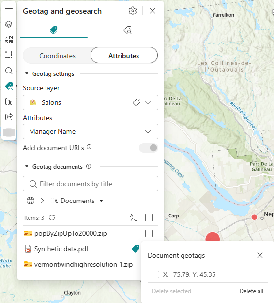Open the hamburger menu
The image size is (274, 303).
pyautogui.click(x=9, y=9)
